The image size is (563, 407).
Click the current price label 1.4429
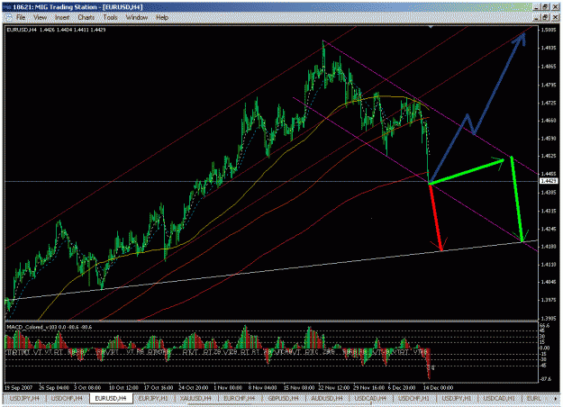click(549, 181)
